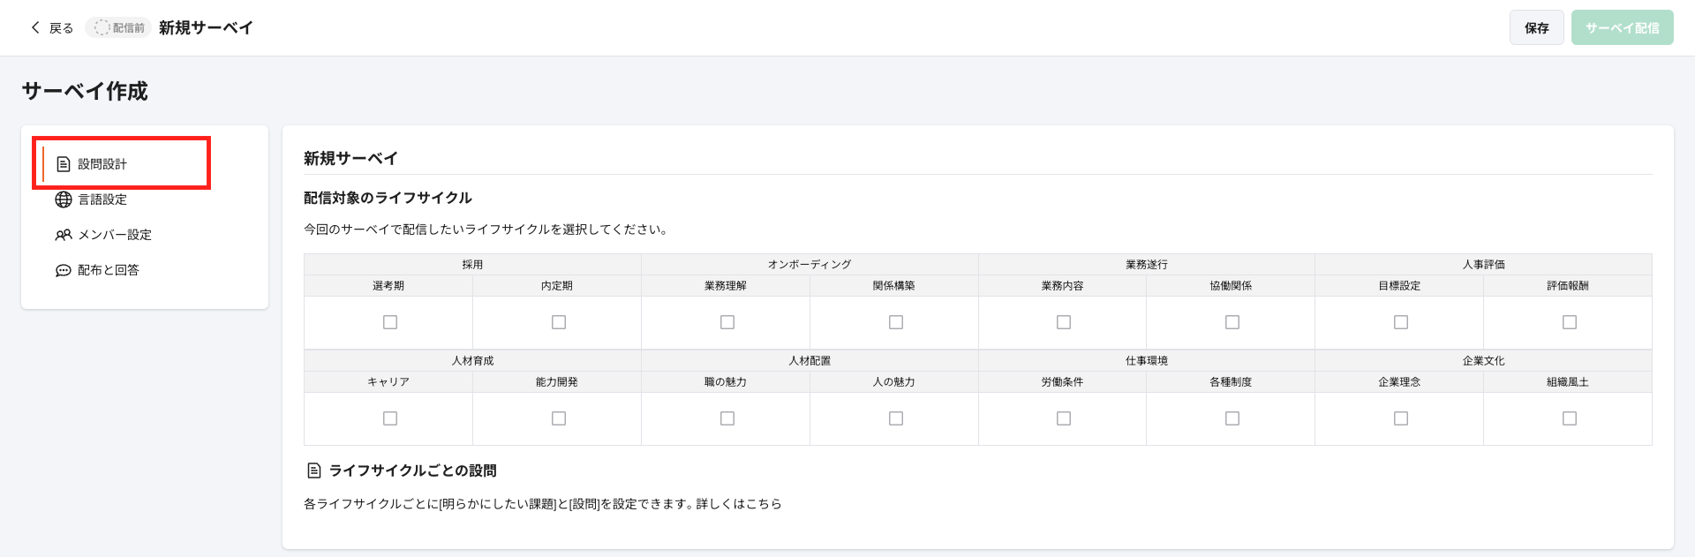
Task: Click the 戻る back text
Action: pos(61,28)
